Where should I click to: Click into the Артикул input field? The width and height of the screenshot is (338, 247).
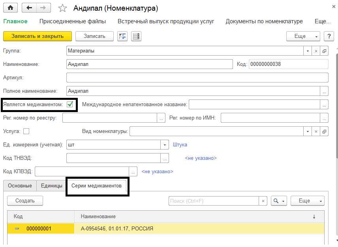pos(197,77)
